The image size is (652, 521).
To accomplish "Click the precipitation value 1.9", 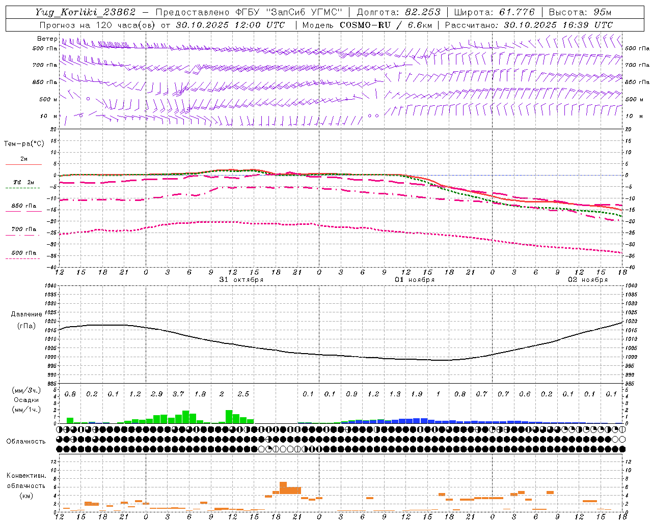I will [x=417, y=394].
